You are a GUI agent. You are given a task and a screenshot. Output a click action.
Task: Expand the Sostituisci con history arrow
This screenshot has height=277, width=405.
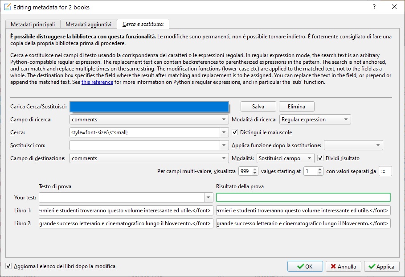click(x=224, y=145)
